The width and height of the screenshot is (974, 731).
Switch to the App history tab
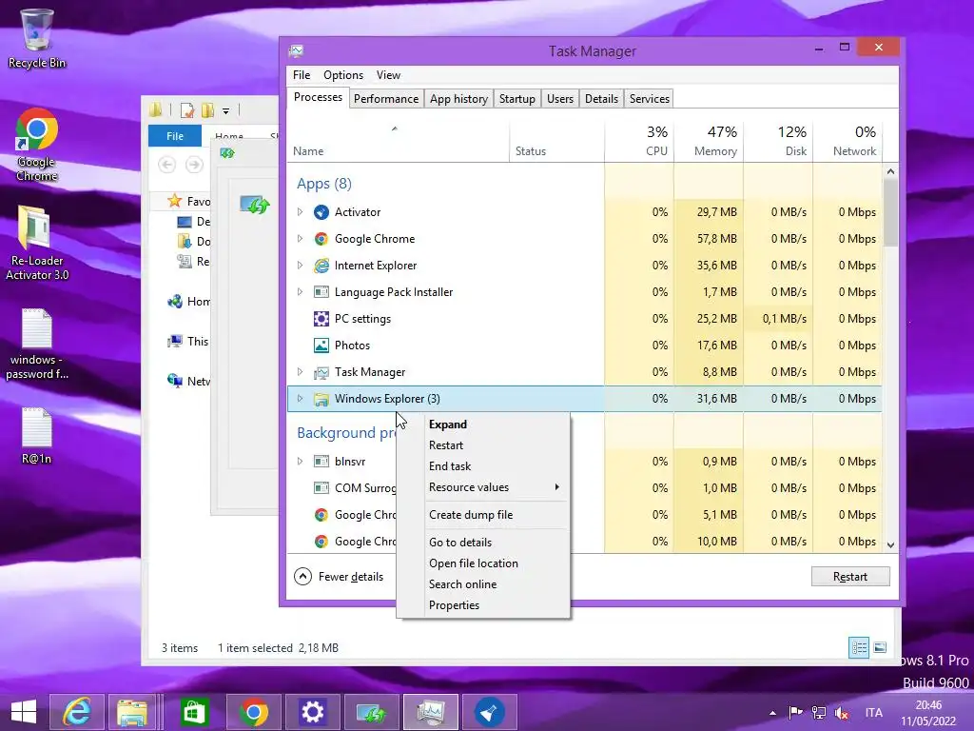(x=458, y=99)
